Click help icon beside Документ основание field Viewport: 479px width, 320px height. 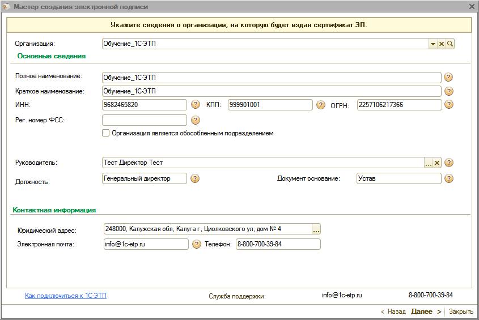pos(449,178)
